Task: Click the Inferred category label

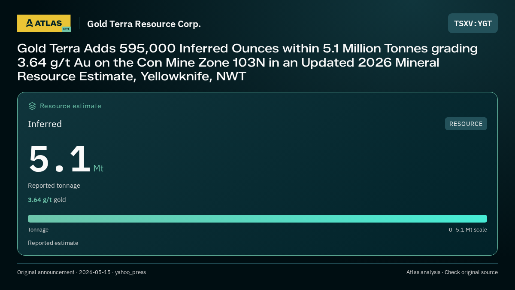Action: pyautogui.click(x=45, y=124)
